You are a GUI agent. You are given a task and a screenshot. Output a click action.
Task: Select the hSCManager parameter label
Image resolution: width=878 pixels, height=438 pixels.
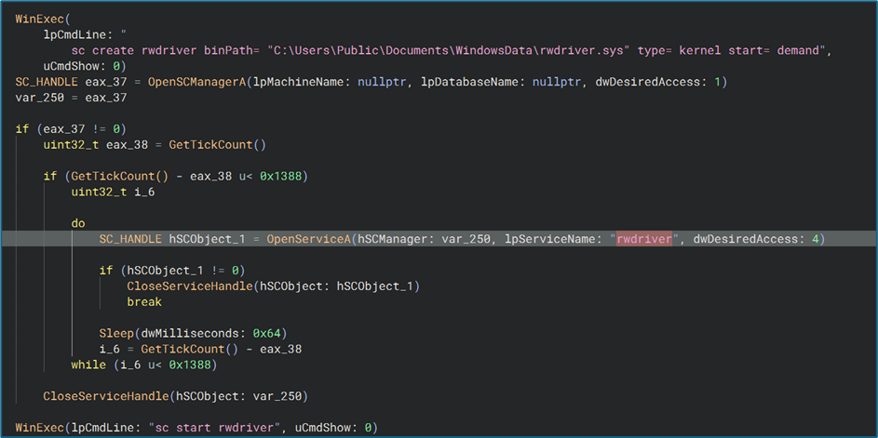point(398,239)
